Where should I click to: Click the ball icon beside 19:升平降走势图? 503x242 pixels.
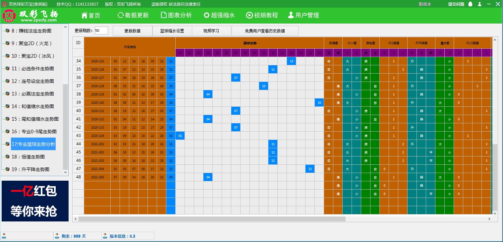[7, 169]
